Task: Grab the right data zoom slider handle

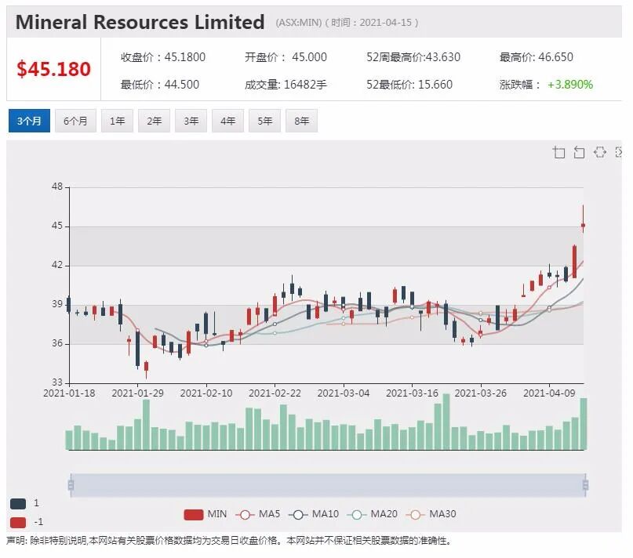Action: pos(585,485)
